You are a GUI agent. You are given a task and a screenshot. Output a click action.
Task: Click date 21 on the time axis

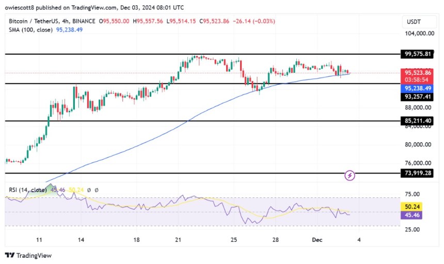point(179,240)
